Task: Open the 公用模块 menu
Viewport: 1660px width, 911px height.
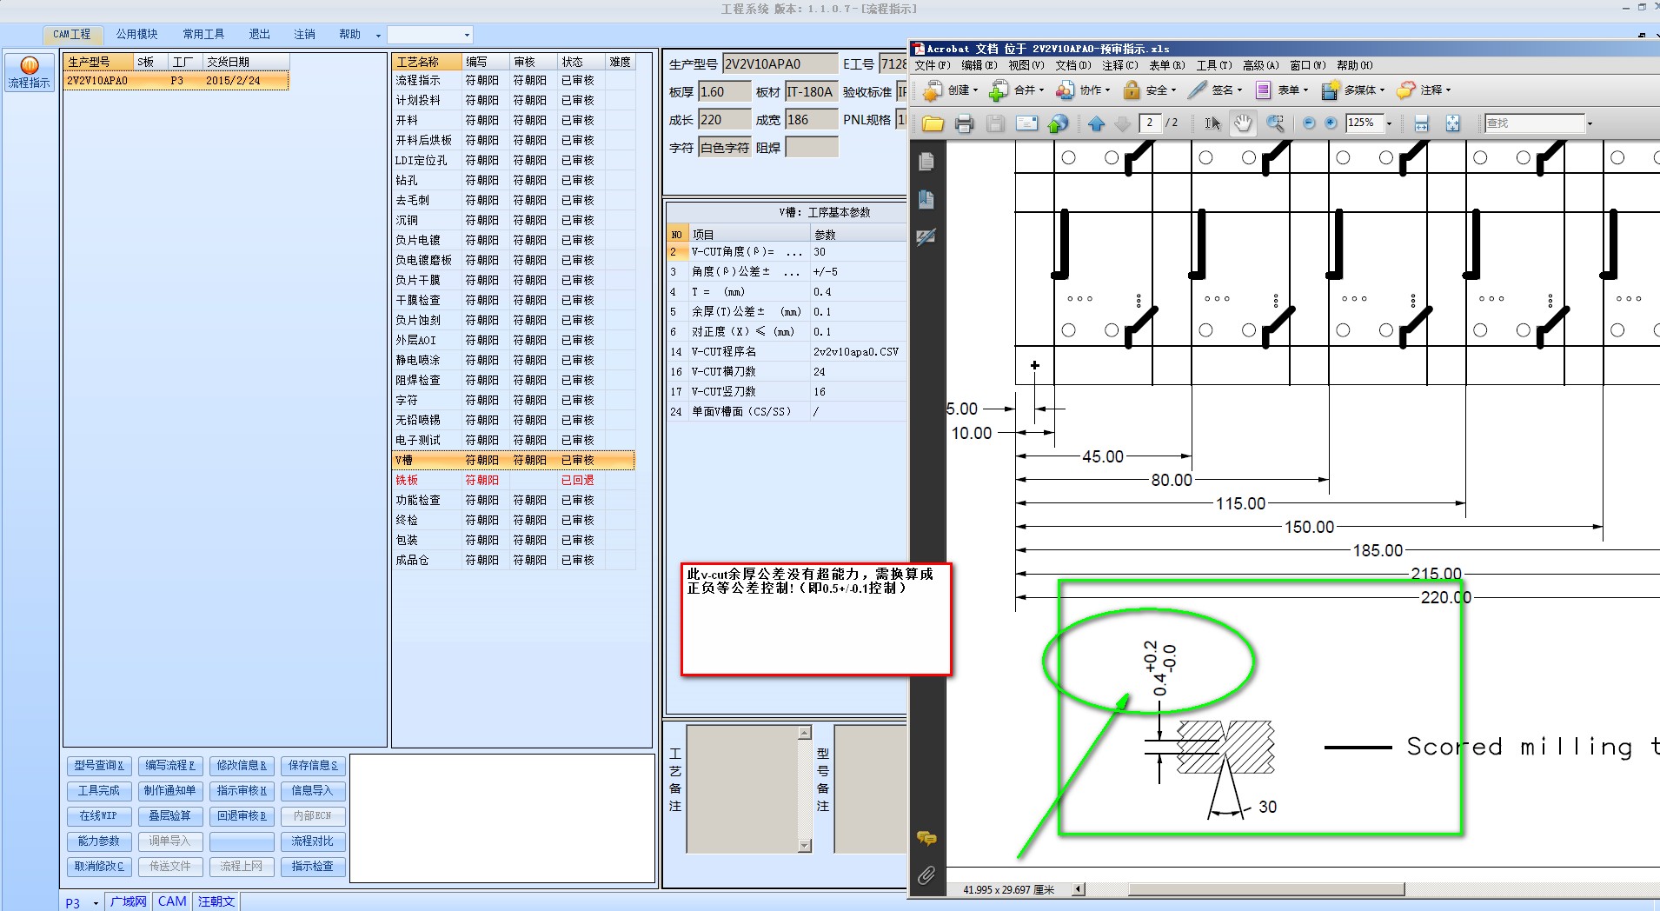Action: coord(137,35)
